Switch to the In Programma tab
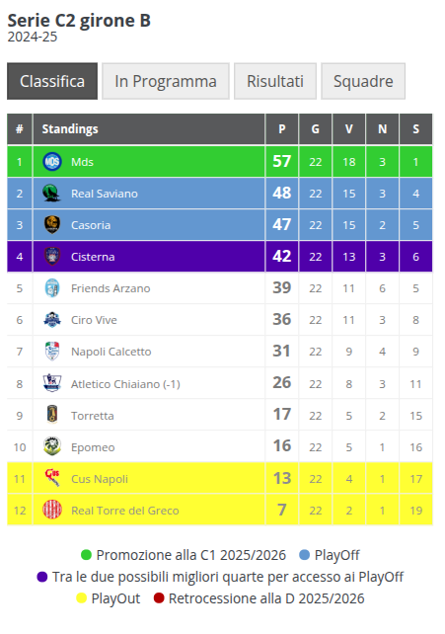445x634 pixels. (x=166, y=81)
